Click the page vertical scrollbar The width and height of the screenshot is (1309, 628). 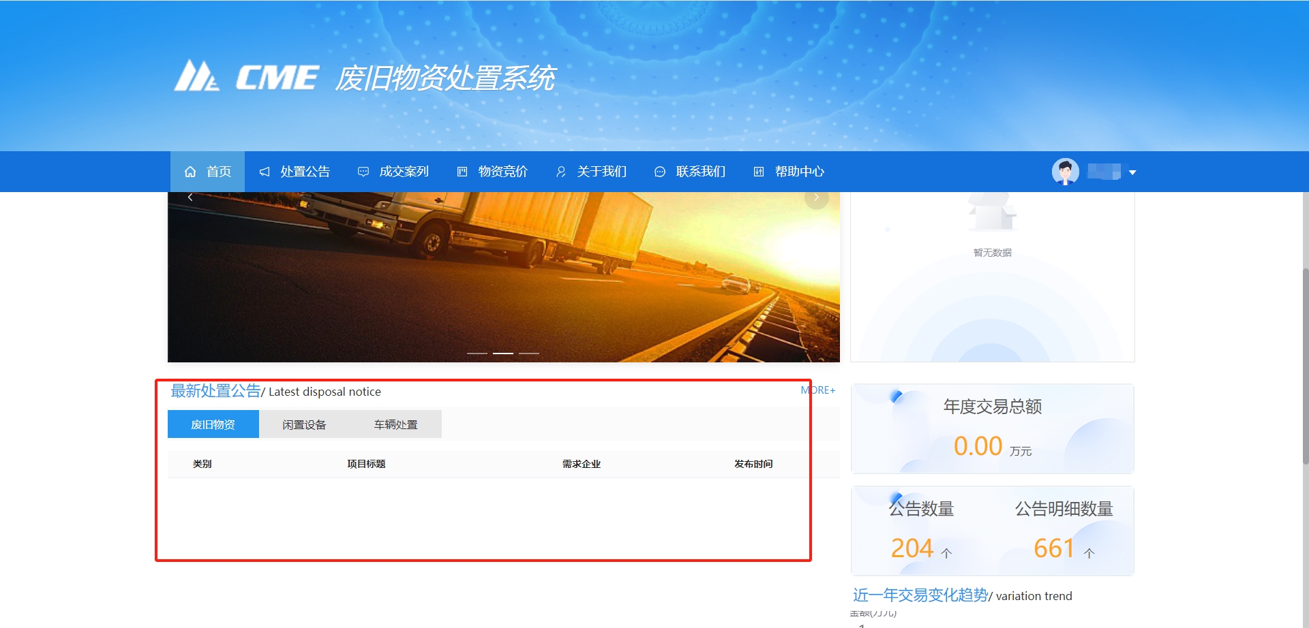(x=1305, y=368)
